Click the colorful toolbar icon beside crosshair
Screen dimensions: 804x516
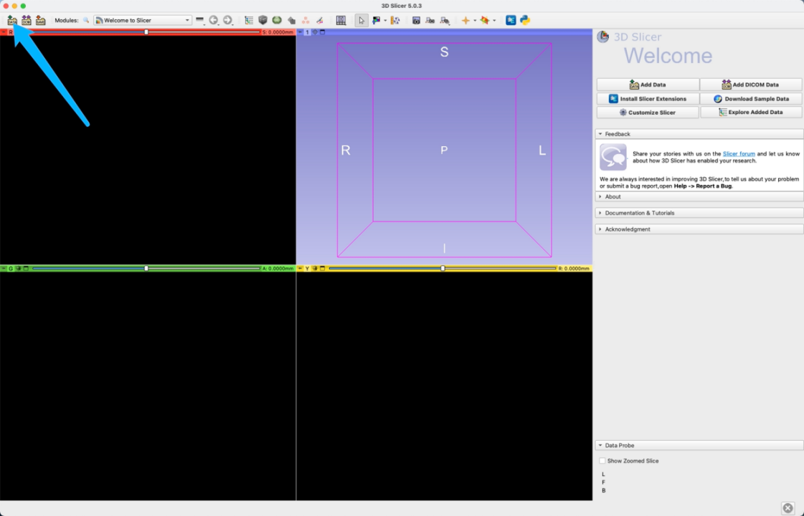point(485,21)
